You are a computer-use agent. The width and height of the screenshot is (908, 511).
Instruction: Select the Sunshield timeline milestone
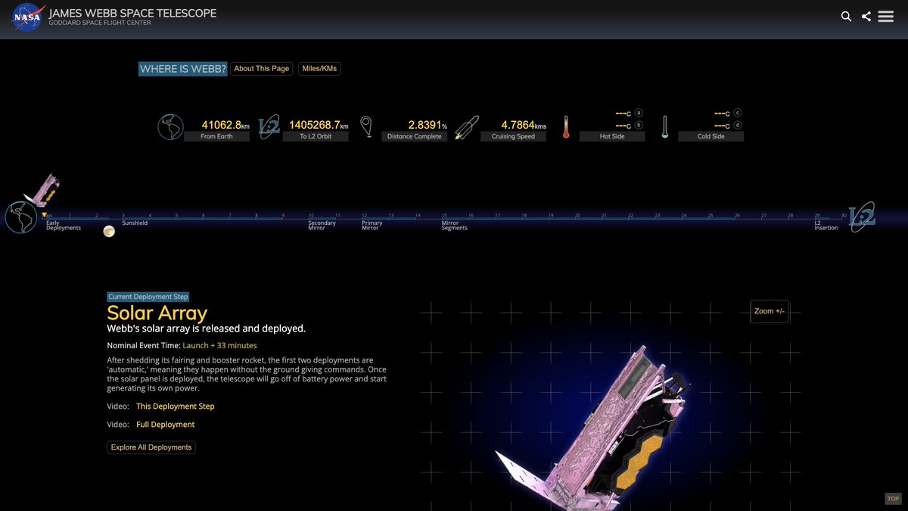coord(135,223)
